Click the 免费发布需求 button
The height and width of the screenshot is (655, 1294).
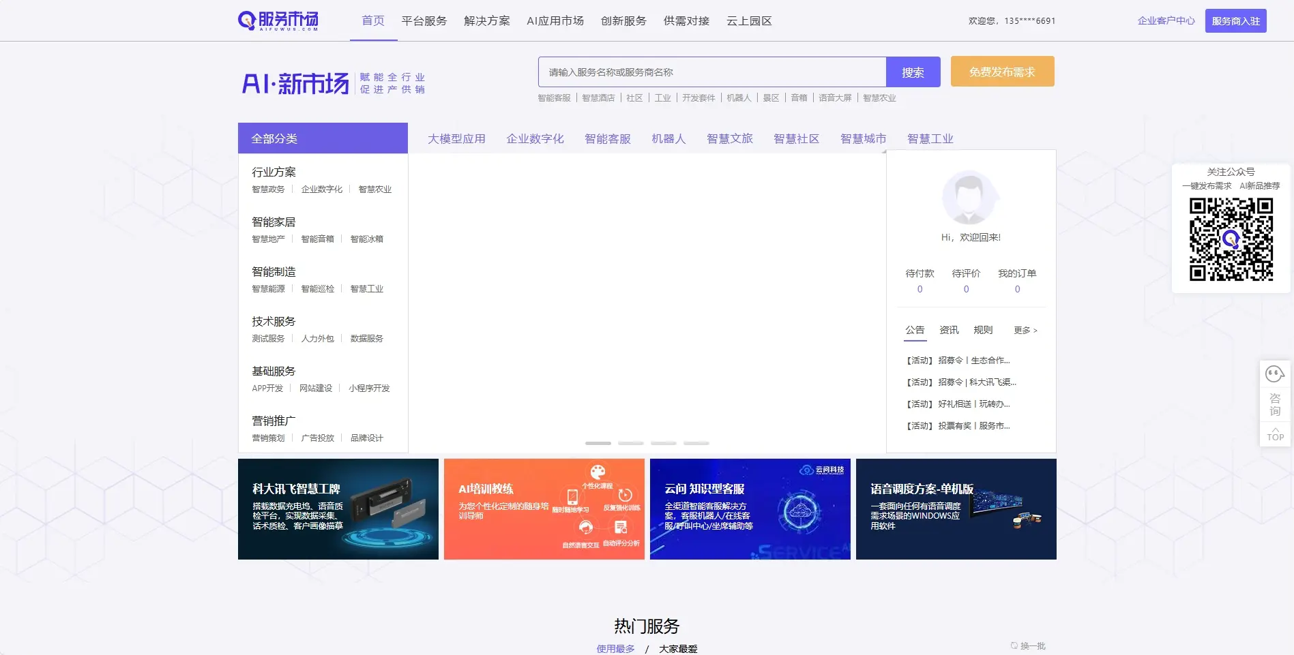click(x=1002, y=72)
